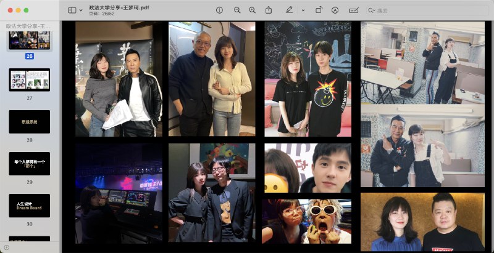The height and width of the screenshot is (253, 494).
Task: Enter full screen with green button
Action: click(x=26, y=10)
